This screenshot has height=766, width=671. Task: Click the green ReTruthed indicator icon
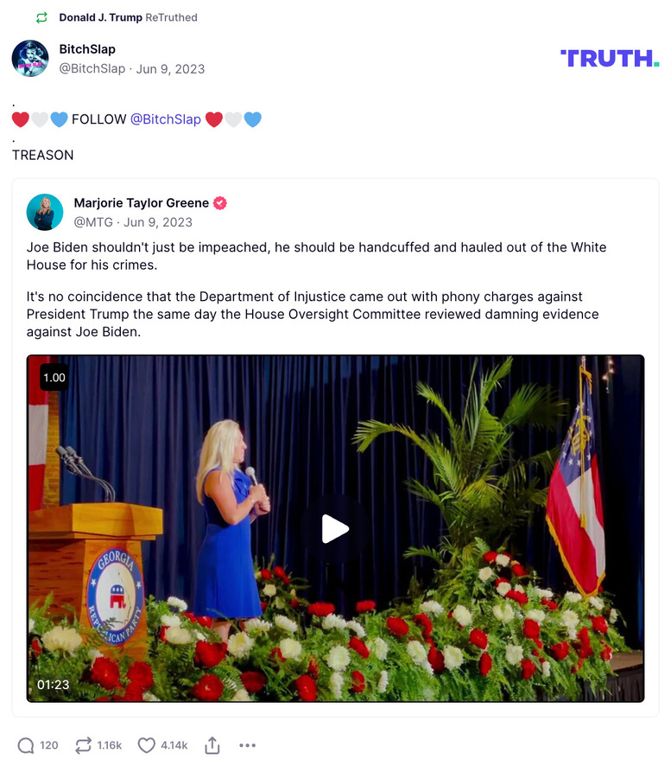pyautogui.click(x=42, y=17)
